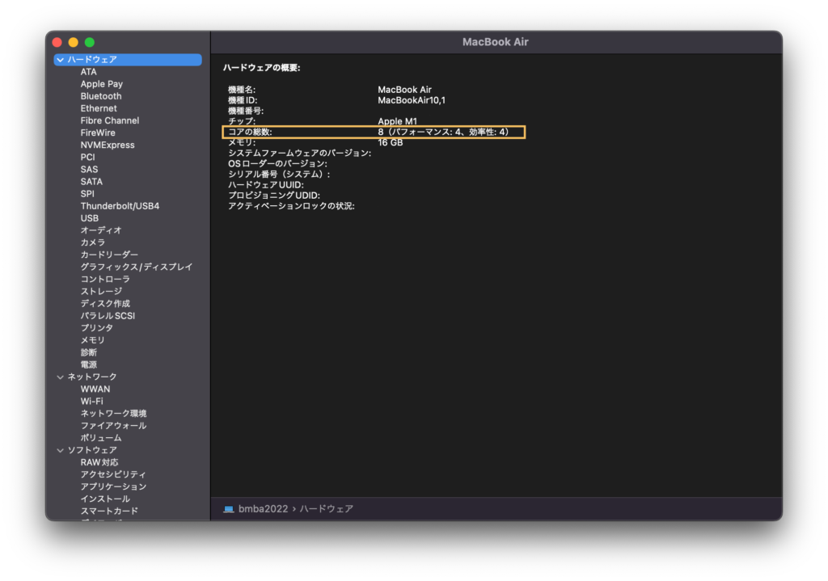Select Ethernet in the sidebar
Image resolution: width=828 pixels, height=581 pixels.
pyautogui.click(x=99, y=108)
